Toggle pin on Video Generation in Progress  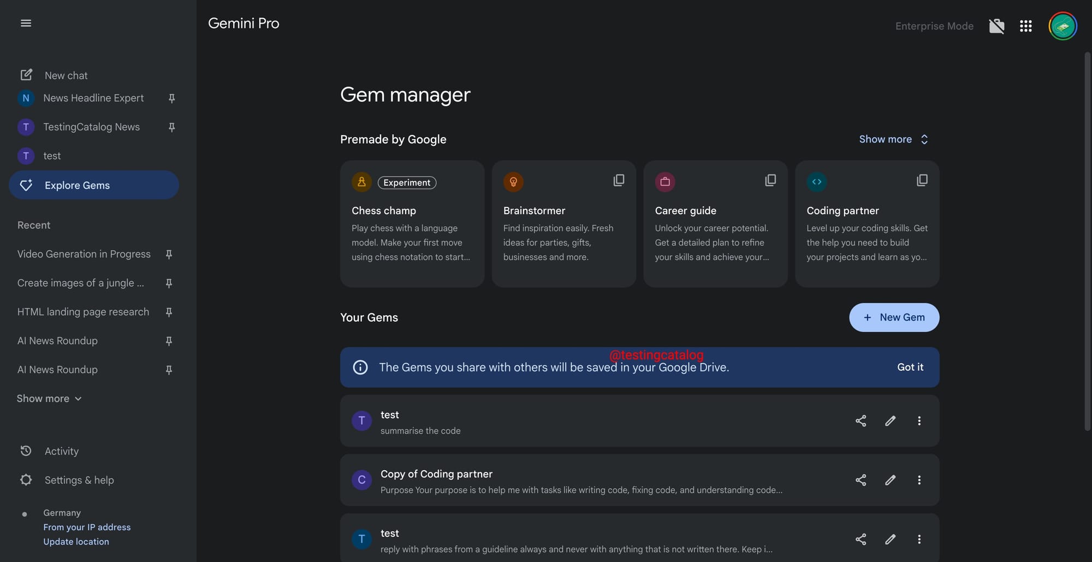[169, 255]
